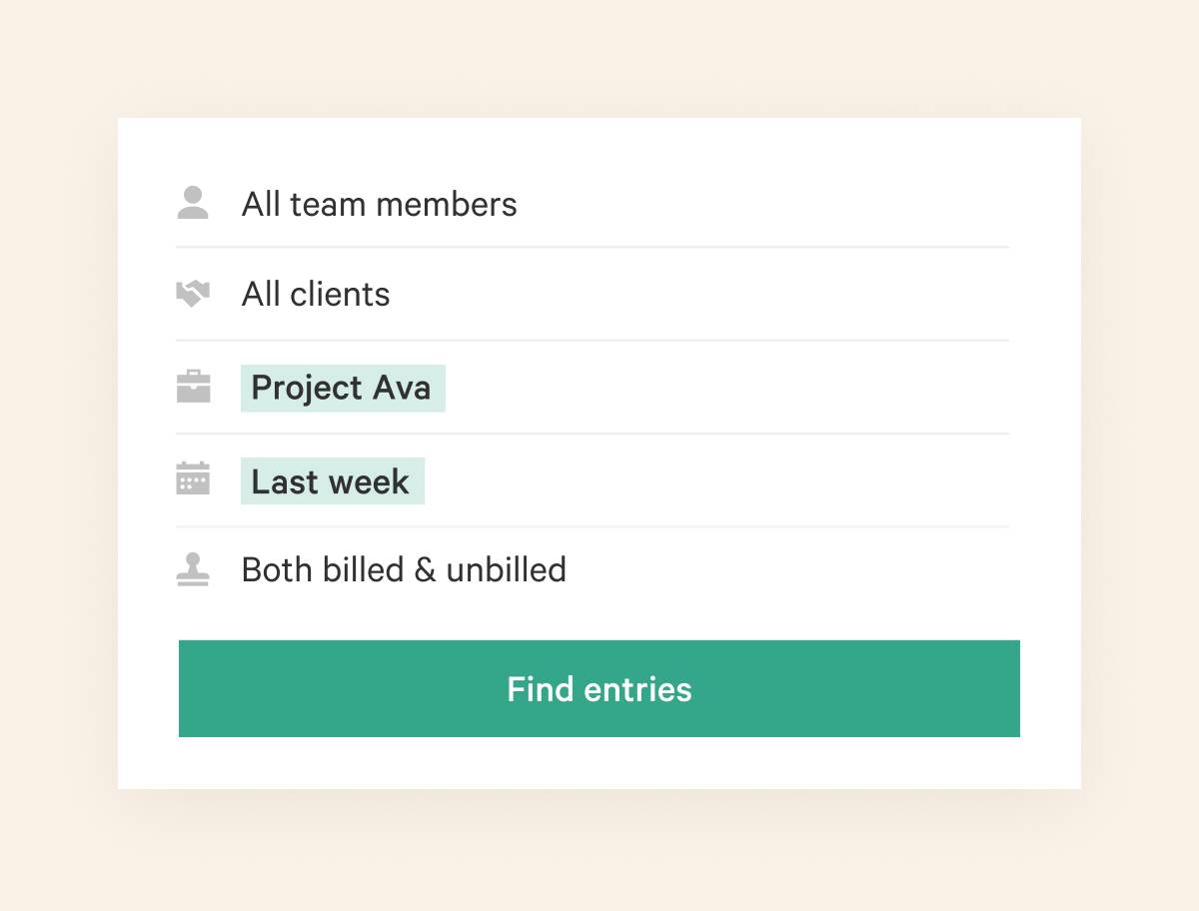Viewport: 1199px width, 911px height.
Task: Open the Both billed & unbilled filter
Action: (x=404, y=570)
